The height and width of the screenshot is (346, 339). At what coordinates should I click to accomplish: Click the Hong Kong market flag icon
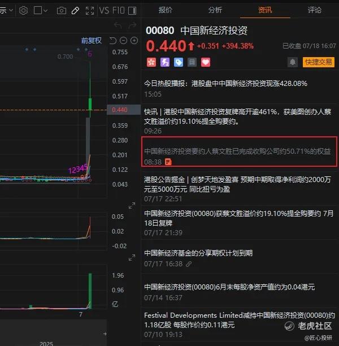coord(151,62)
